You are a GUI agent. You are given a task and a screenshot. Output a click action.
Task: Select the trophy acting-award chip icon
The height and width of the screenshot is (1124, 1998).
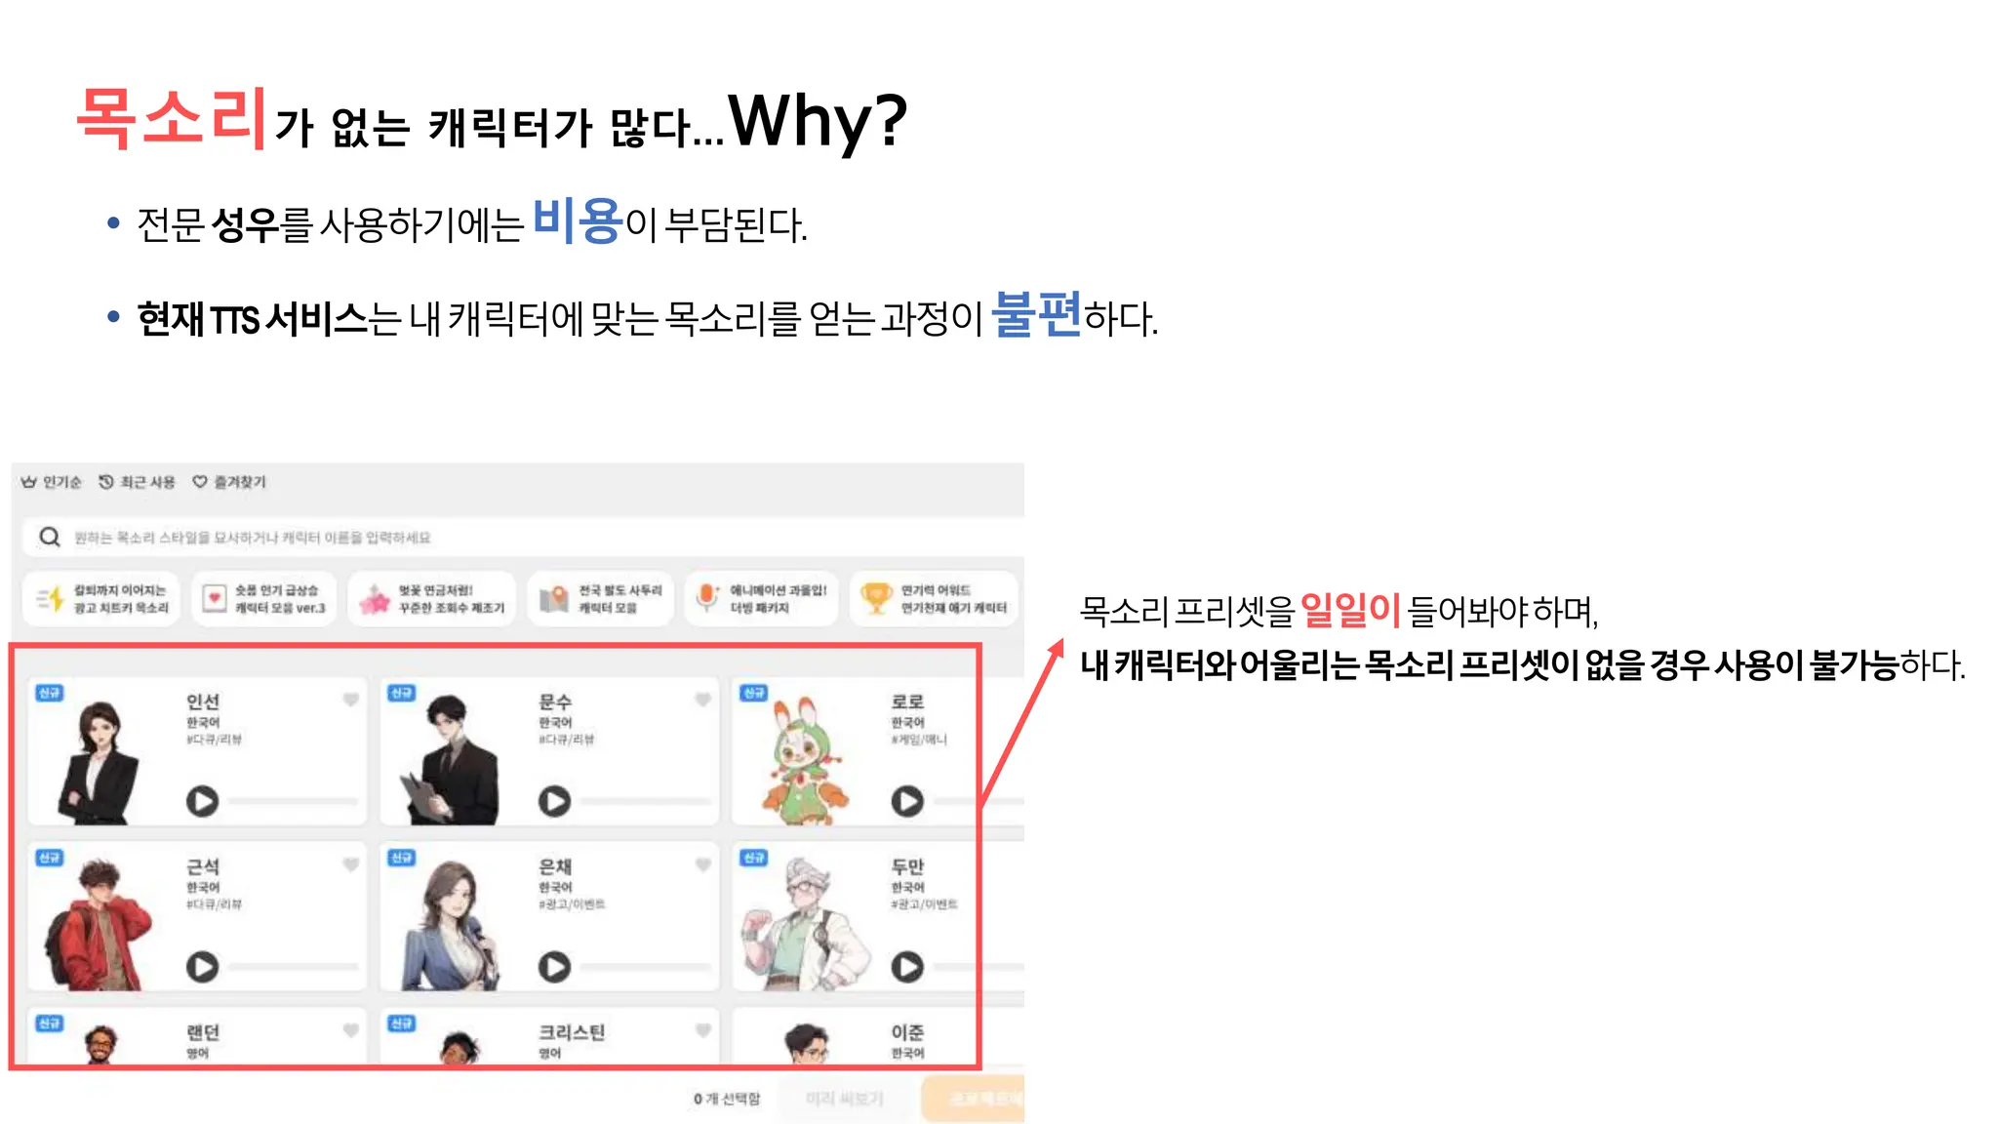click(x=876, y=598)
